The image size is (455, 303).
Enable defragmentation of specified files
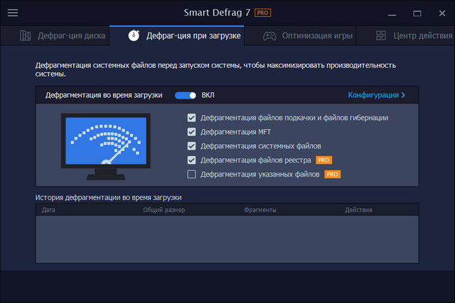point(191,174)
